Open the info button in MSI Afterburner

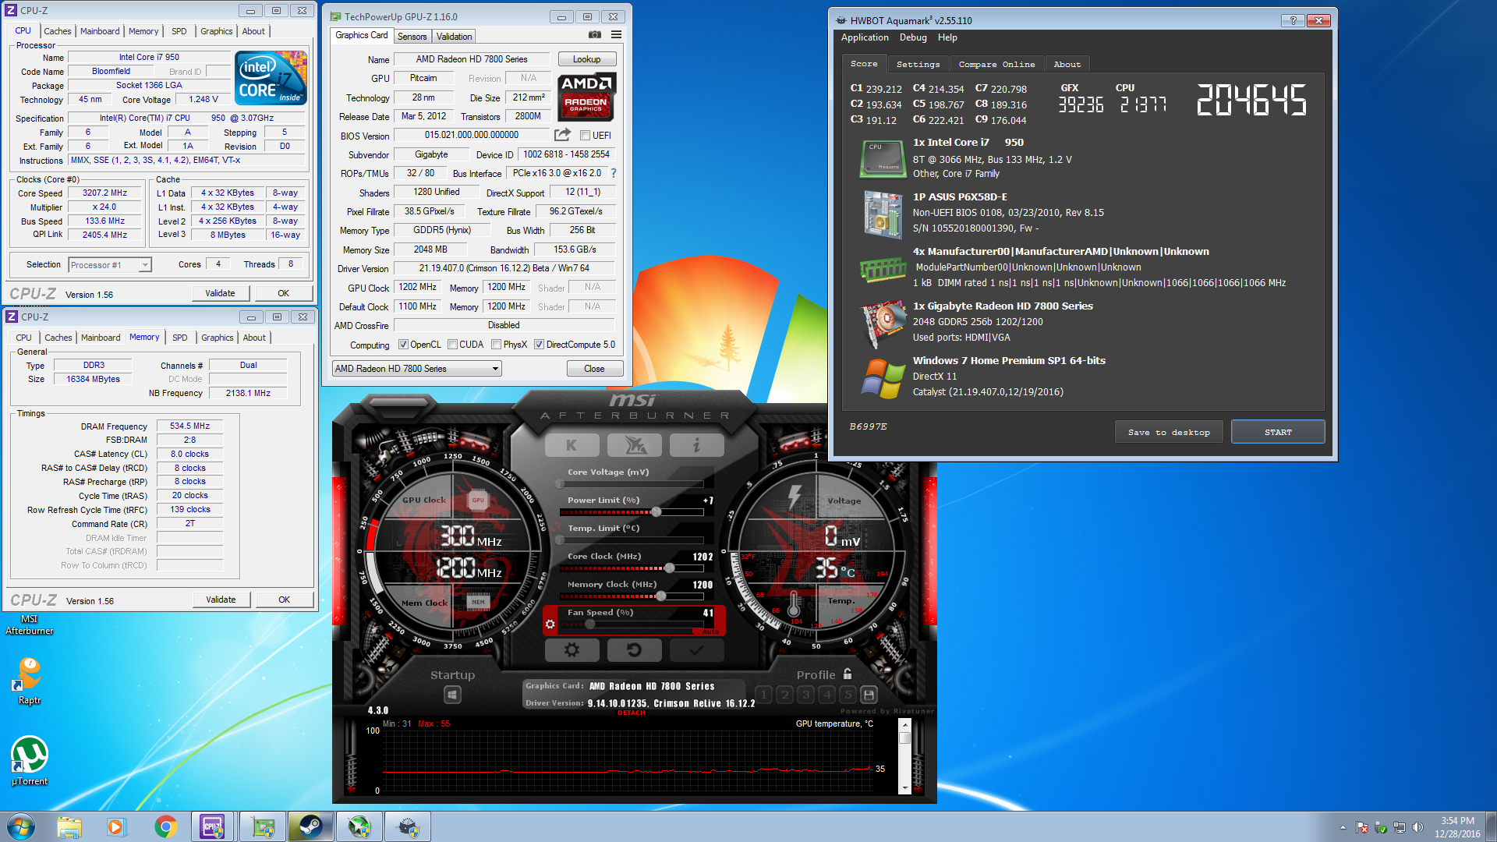pos(697,445)
